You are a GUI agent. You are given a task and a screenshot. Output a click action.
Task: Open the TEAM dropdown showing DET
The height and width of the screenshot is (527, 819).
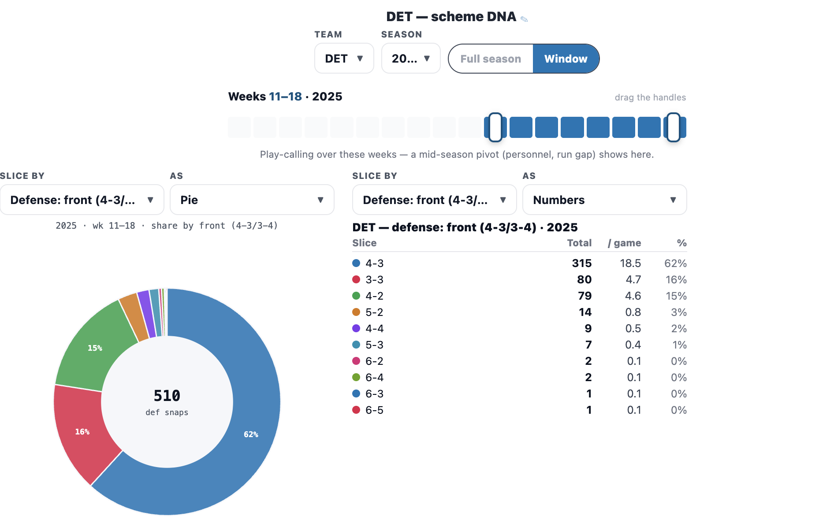344,58
